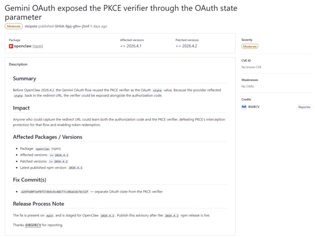The width and height of the screenshot is (315, 238).
Task: Click the Release Process Note heading
Action: (x=39, y=204)
